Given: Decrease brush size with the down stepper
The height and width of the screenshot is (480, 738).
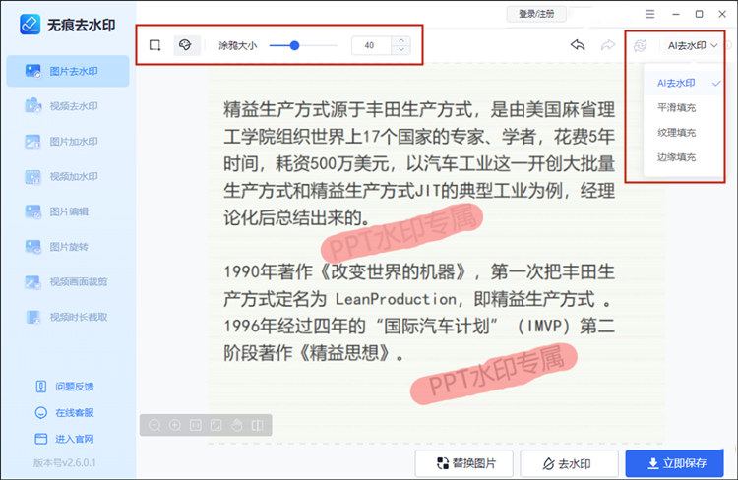Looking at the screenshot, I should (x=401, y=50).
